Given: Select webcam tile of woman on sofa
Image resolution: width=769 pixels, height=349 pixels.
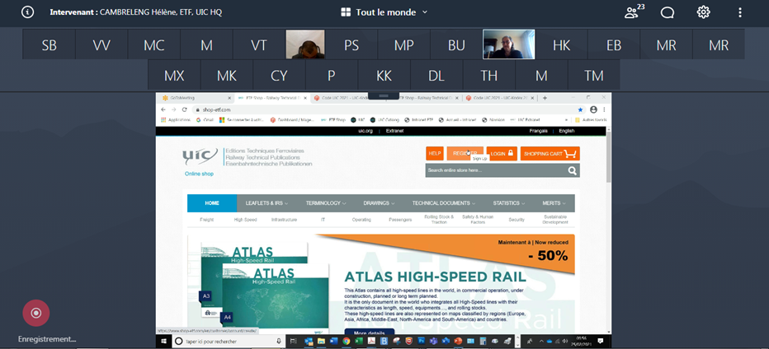Looking at the screenshot, I should (x=508, y=44).
